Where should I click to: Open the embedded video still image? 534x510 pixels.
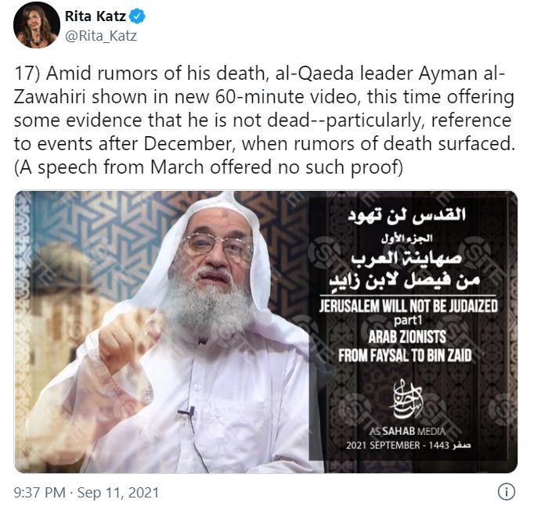[265, 332]
